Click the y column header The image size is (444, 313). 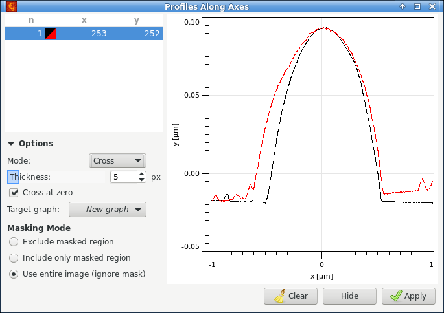coord(136,20)
